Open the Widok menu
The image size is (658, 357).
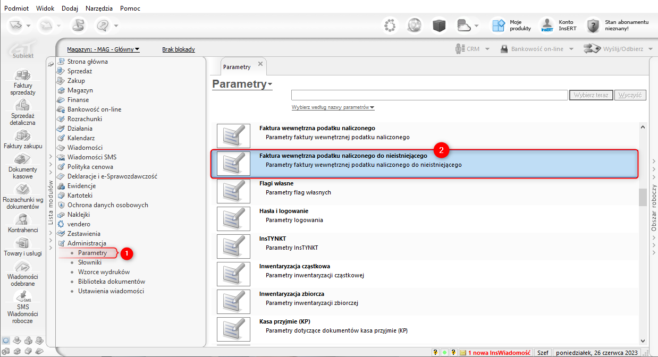[x=45, y=8]
